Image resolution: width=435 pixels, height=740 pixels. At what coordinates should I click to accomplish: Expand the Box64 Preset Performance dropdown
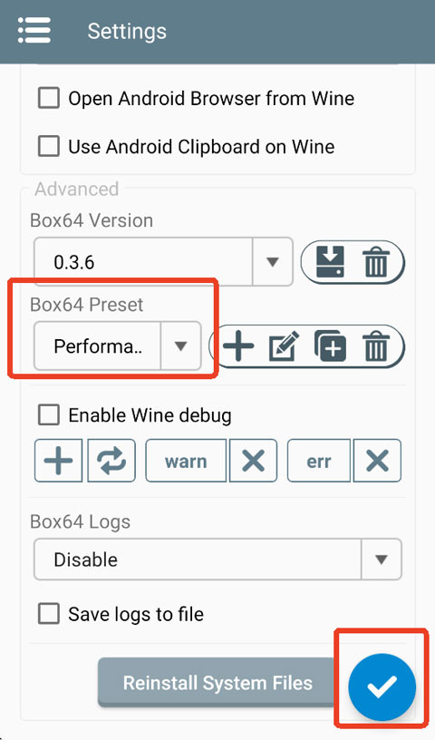point(118,346)
